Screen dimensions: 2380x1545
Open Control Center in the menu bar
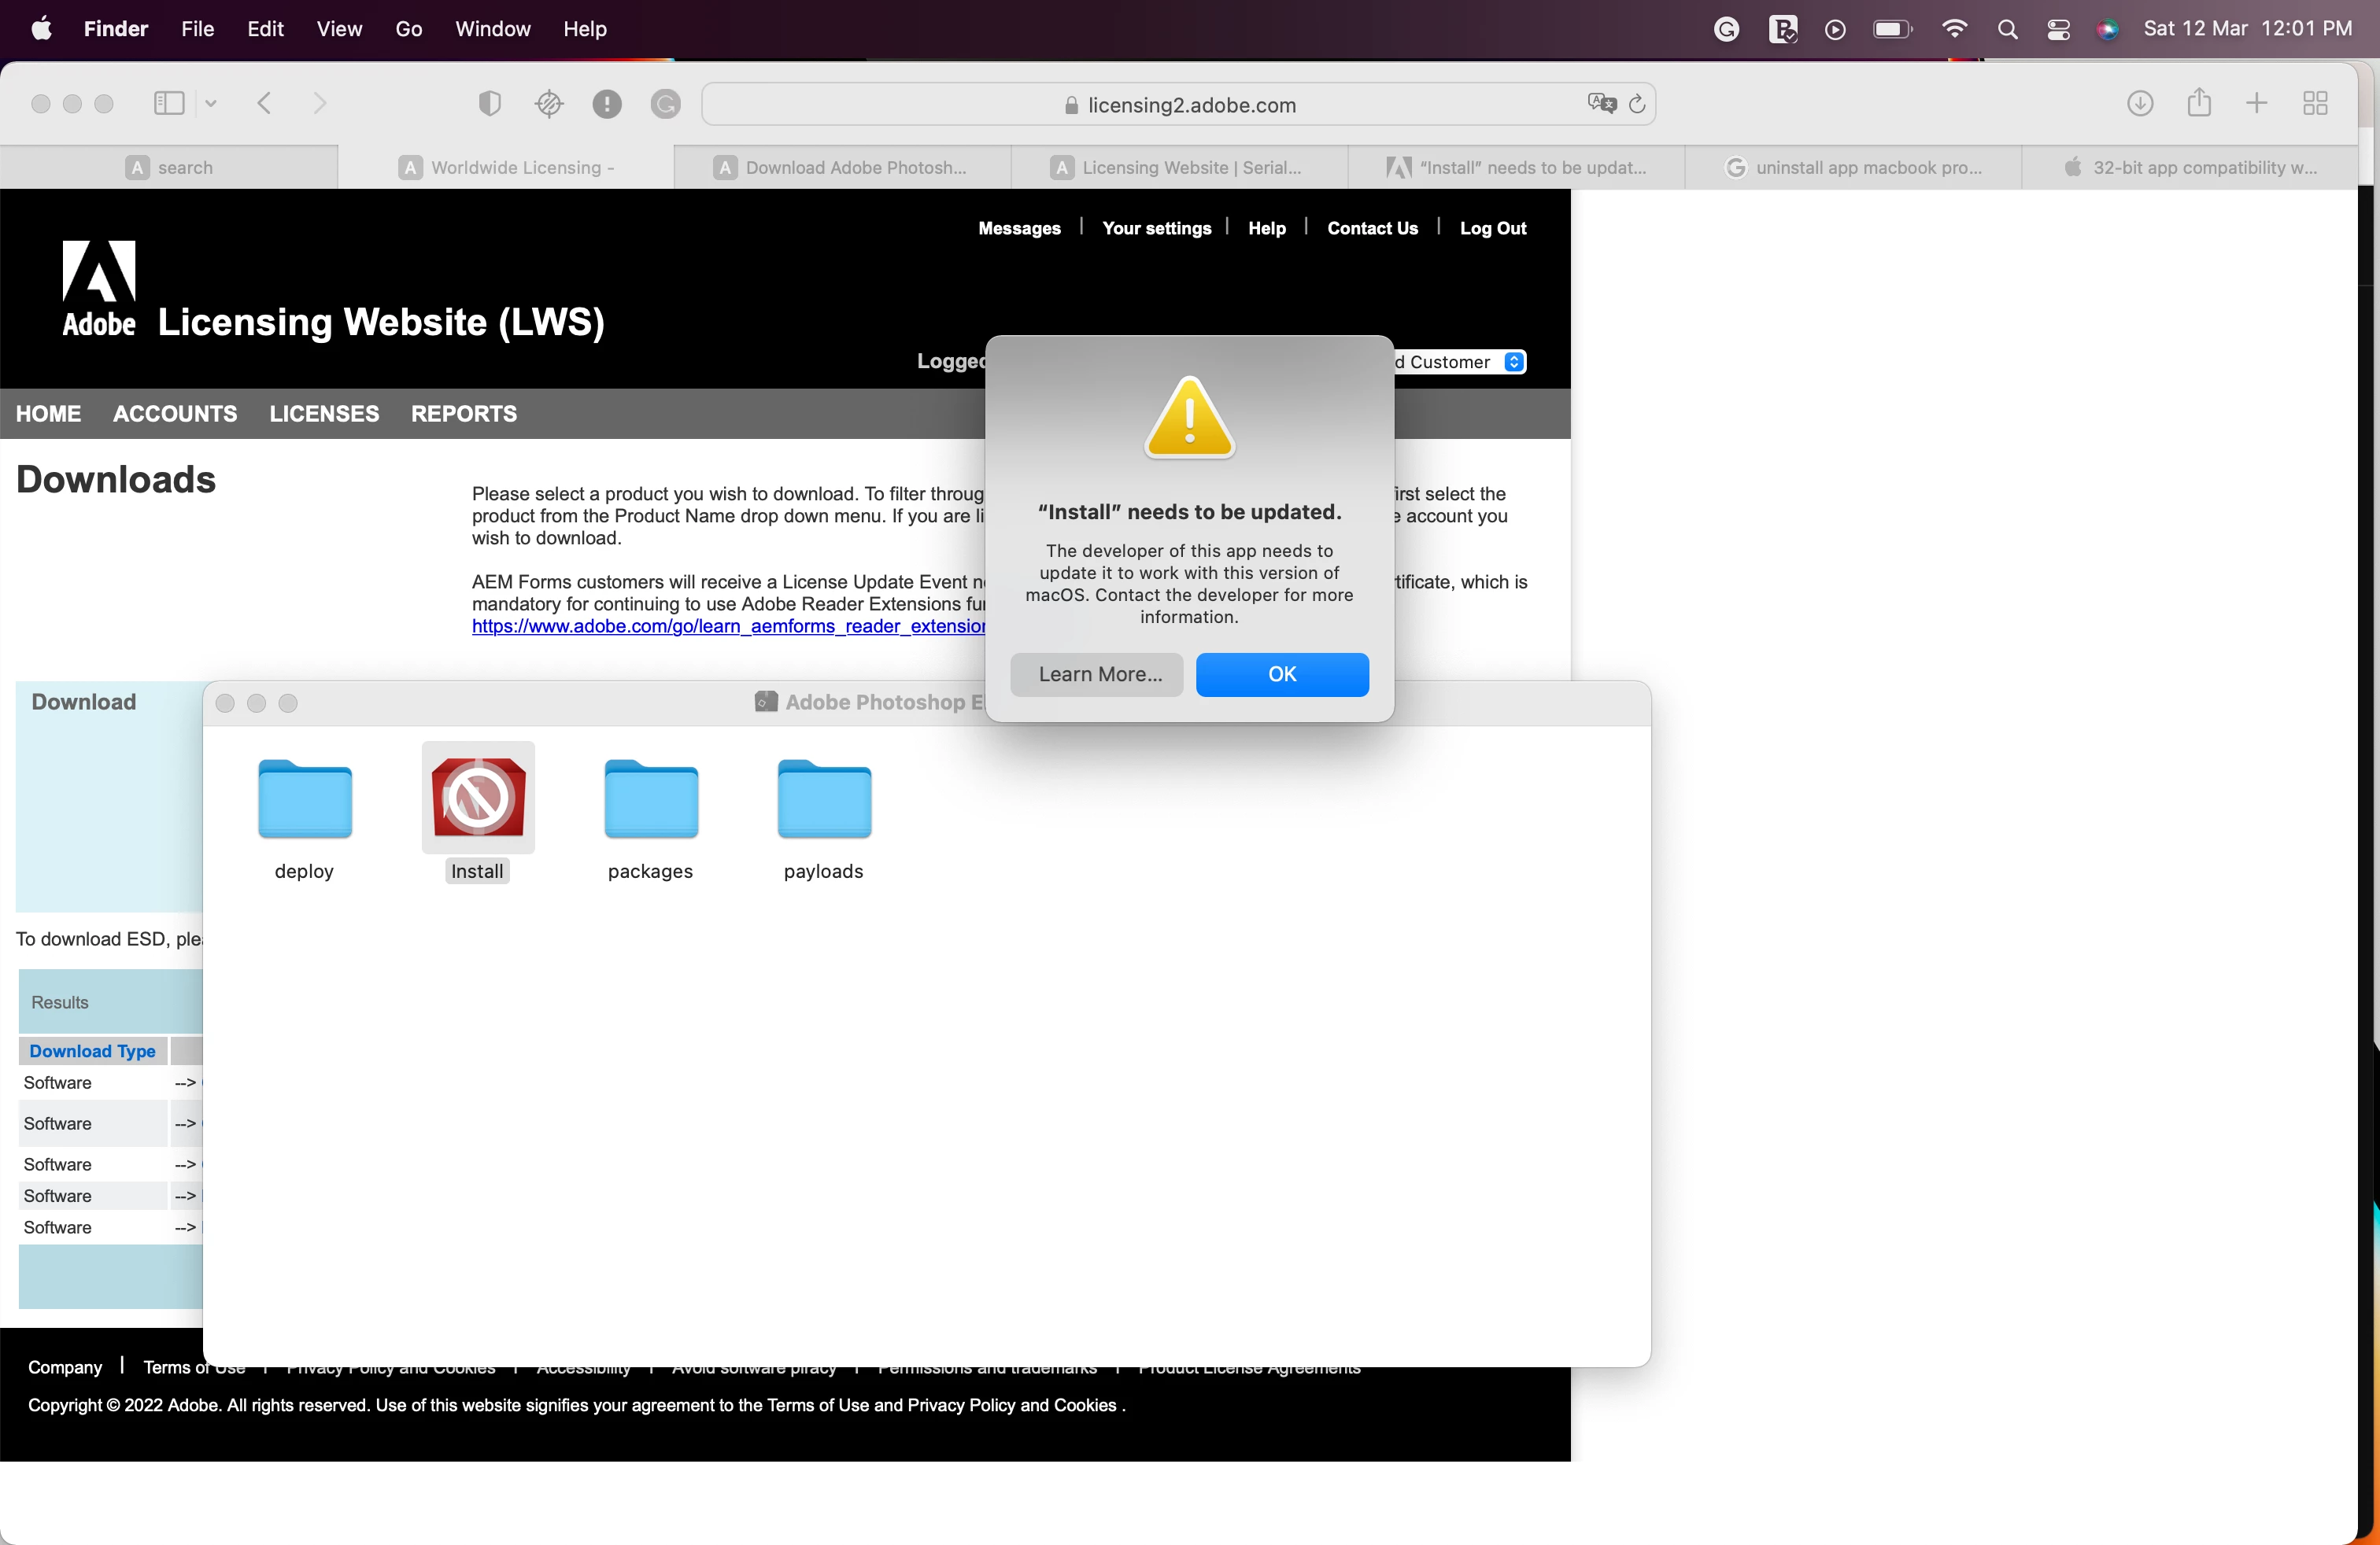[x=2058, y=29]
